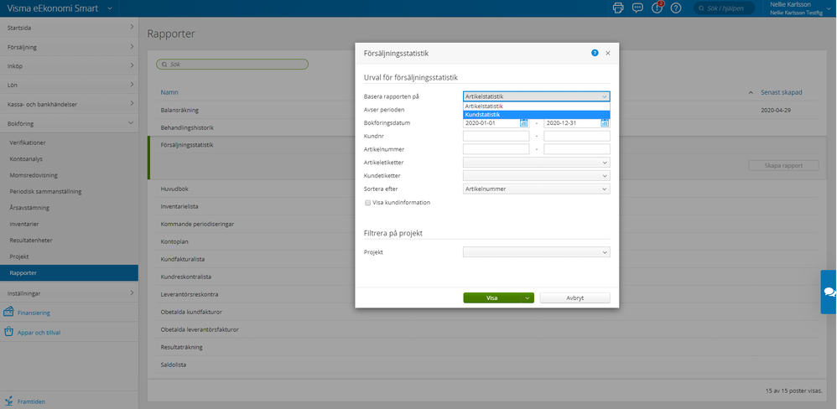
Task: Open Kontoanalys in sidebar
Action: point(26,159)
